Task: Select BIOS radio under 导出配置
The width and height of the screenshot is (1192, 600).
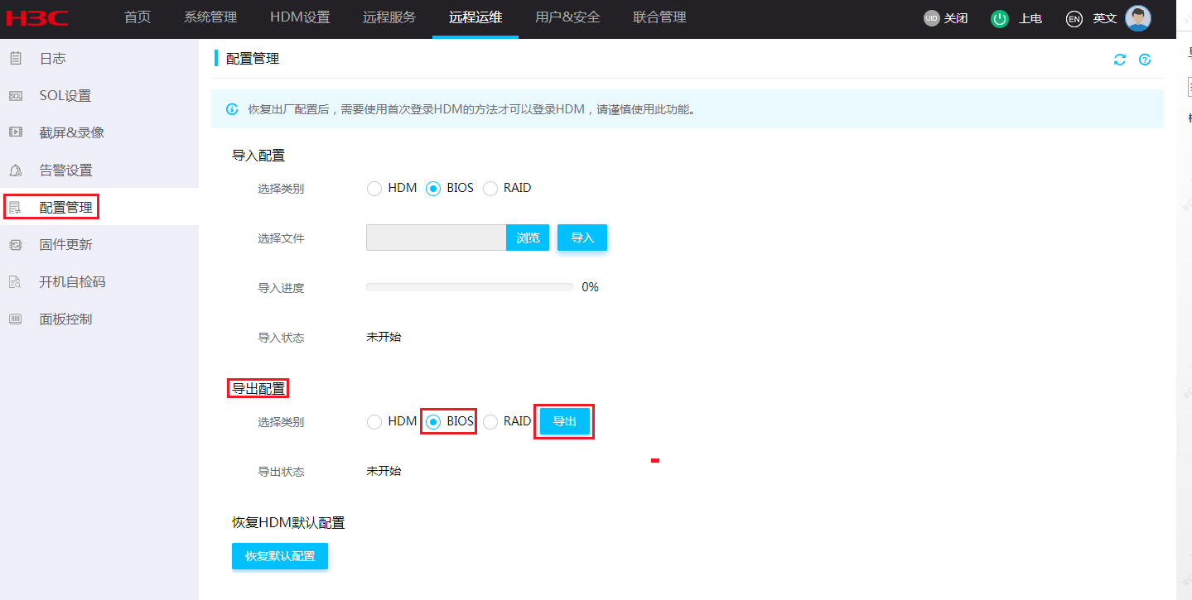Action: [433, 422]
